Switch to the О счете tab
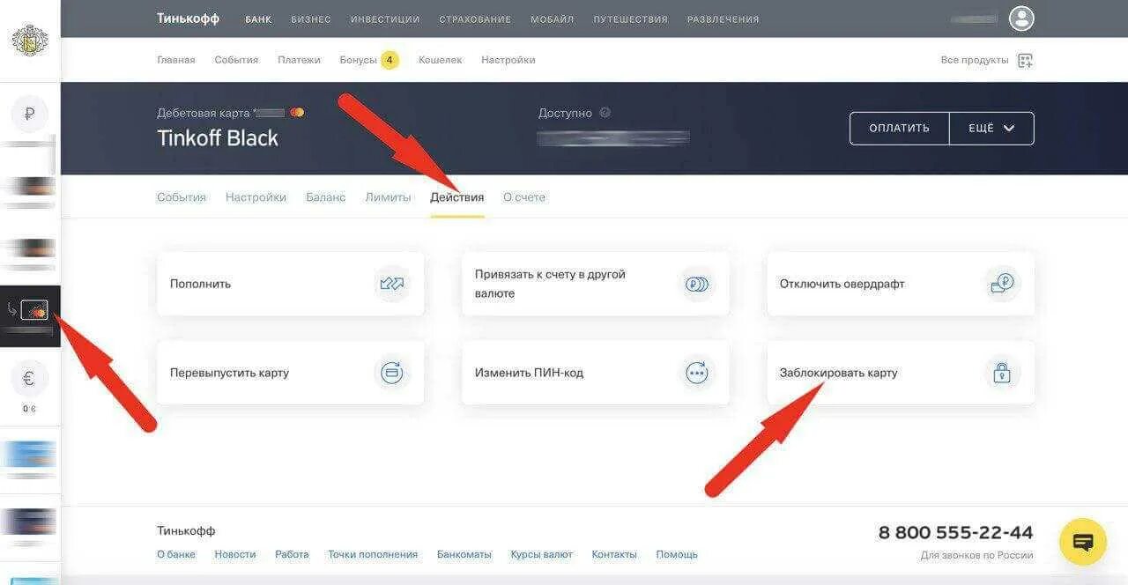 coord(524,197)
